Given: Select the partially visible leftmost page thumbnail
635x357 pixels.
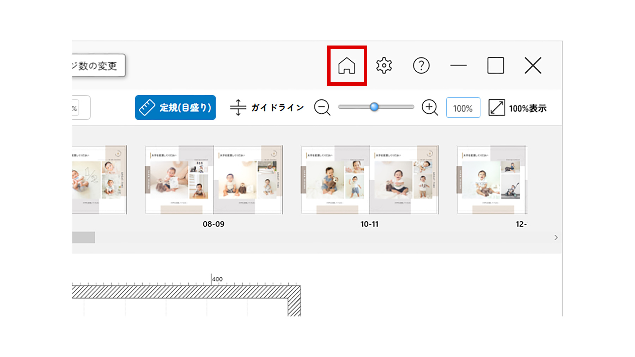Looking at the screenshot, I should coord(99,180).
